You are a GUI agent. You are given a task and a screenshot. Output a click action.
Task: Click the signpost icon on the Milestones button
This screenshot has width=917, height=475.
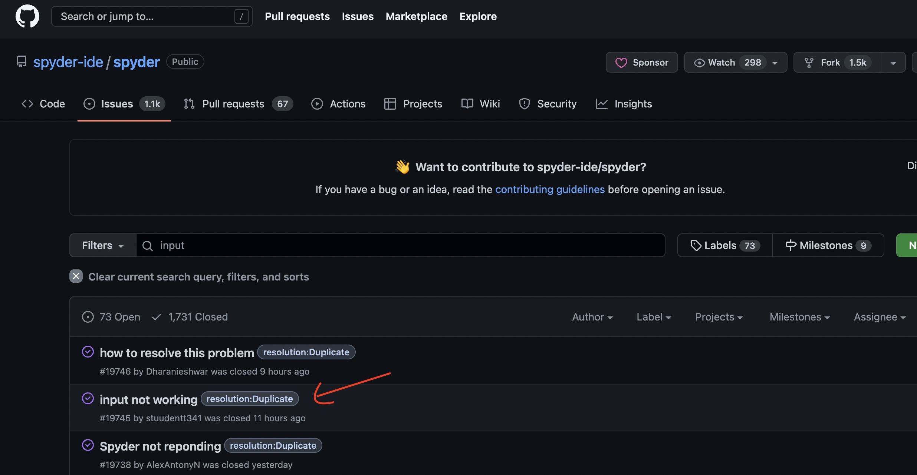791,245
